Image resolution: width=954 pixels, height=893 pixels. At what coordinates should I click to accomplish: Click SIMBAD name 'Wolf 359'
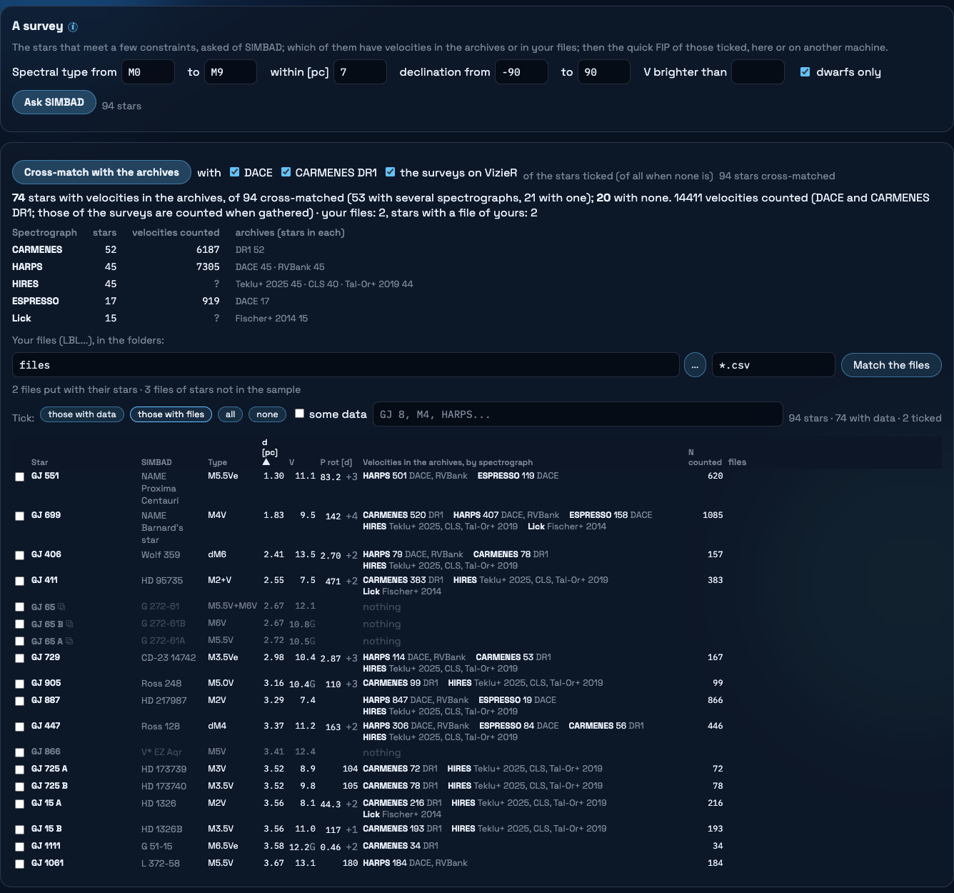[161, 555]
